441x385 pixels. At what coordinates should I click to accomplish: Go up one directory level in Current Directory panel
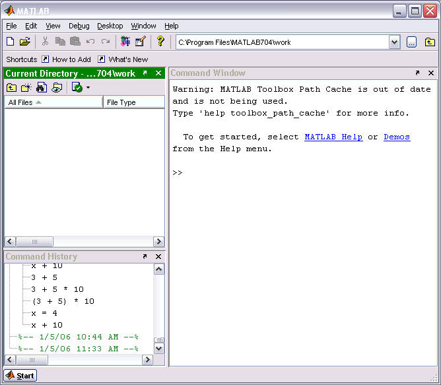point(11,87)
